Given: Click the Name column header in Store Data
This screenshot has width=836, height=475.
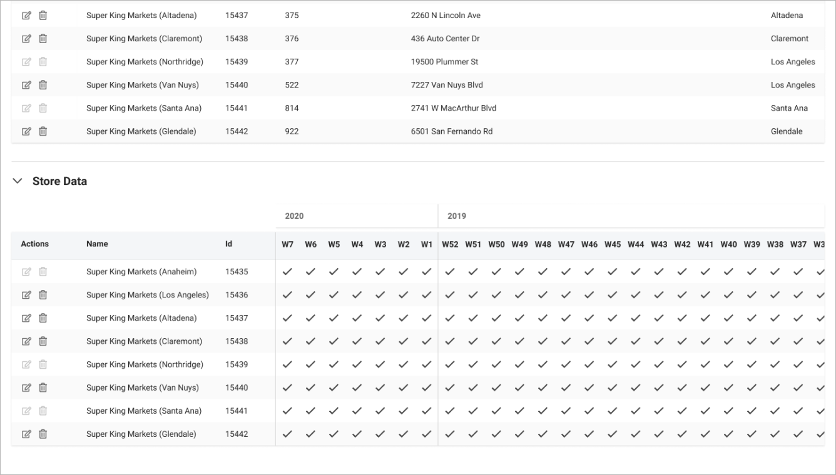Looking at the screenshot, I should 97,244.
